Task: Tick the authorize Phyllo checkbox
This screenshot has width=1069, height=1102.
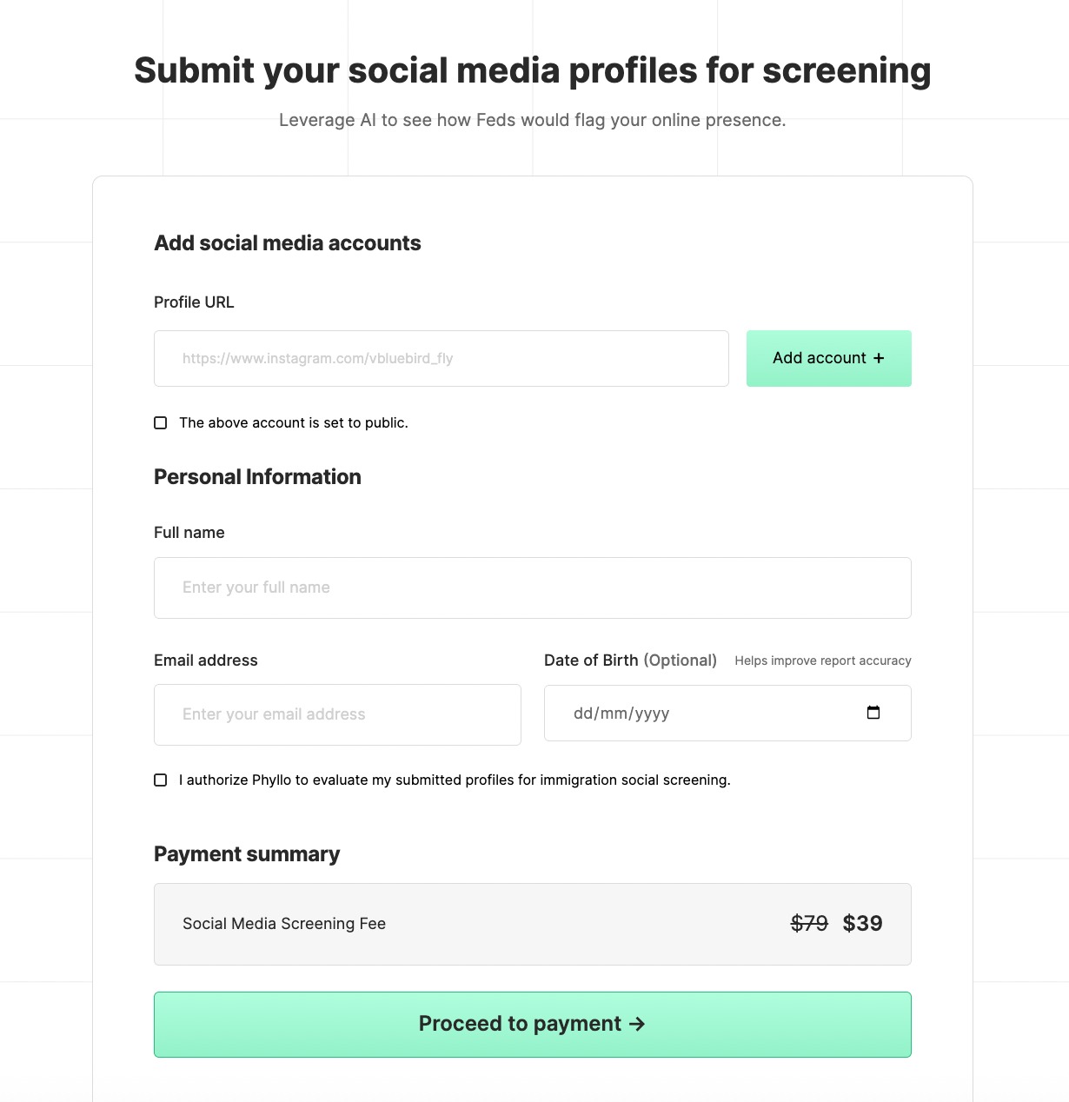Action: tap(161, 780)
